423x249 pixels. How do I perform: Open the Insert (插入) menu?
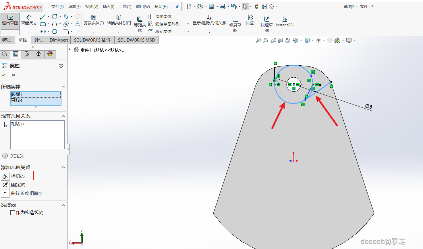click(x=109, y=7)
